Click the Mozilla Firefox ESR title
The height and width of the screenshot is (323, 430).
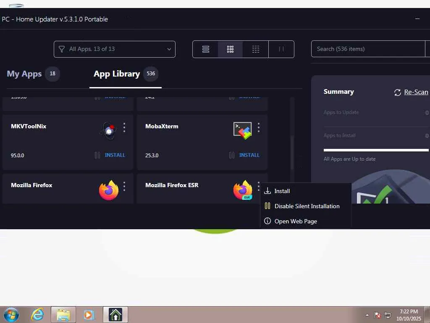point(172,185)
